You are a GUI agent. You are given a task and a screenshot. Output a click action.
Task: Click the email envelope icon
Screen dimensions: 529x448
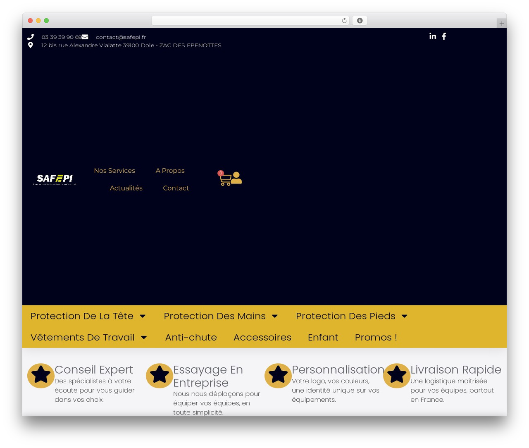point(85,37)
